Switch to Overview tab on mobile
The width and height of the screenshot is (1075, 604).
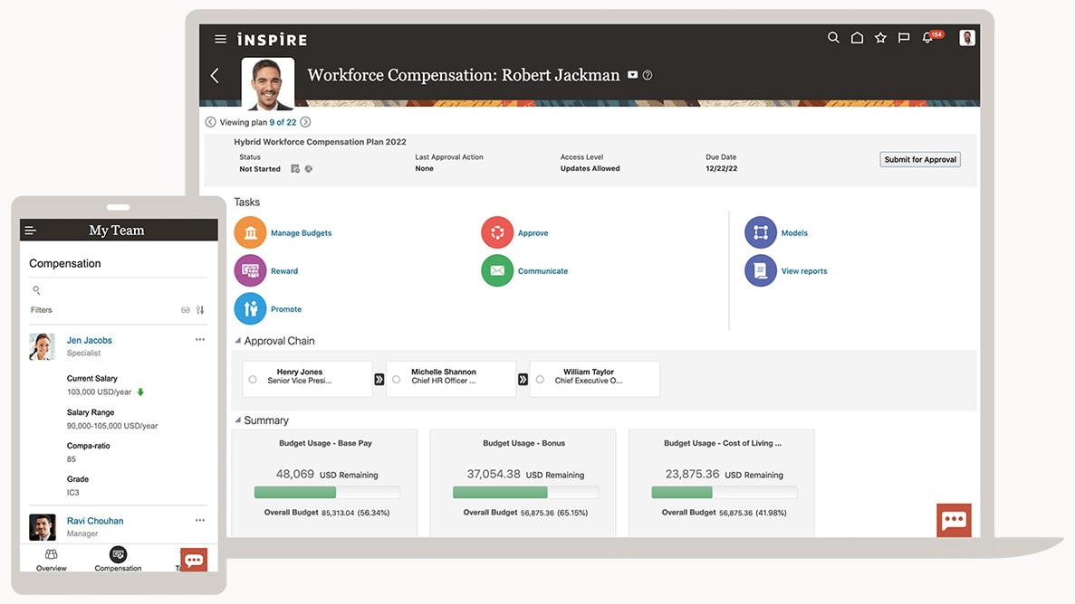coord(52,559)
